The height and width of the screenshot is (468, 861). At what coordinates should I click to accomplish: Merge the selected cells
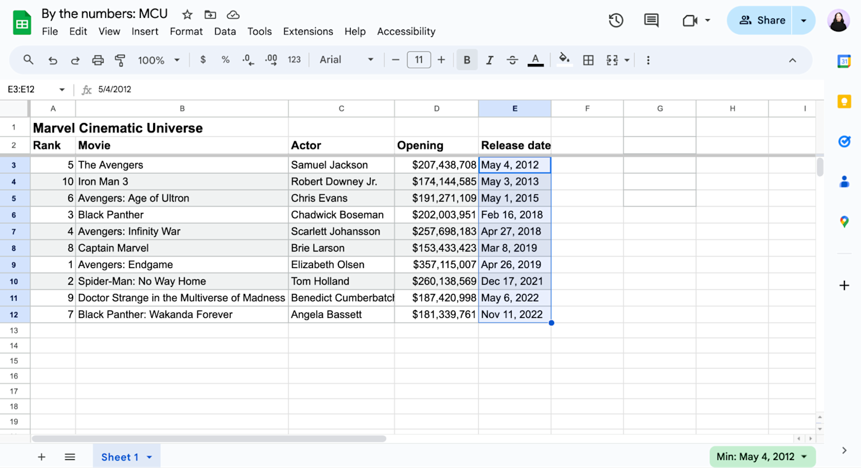pyautogui.click(x=612, y=60)
